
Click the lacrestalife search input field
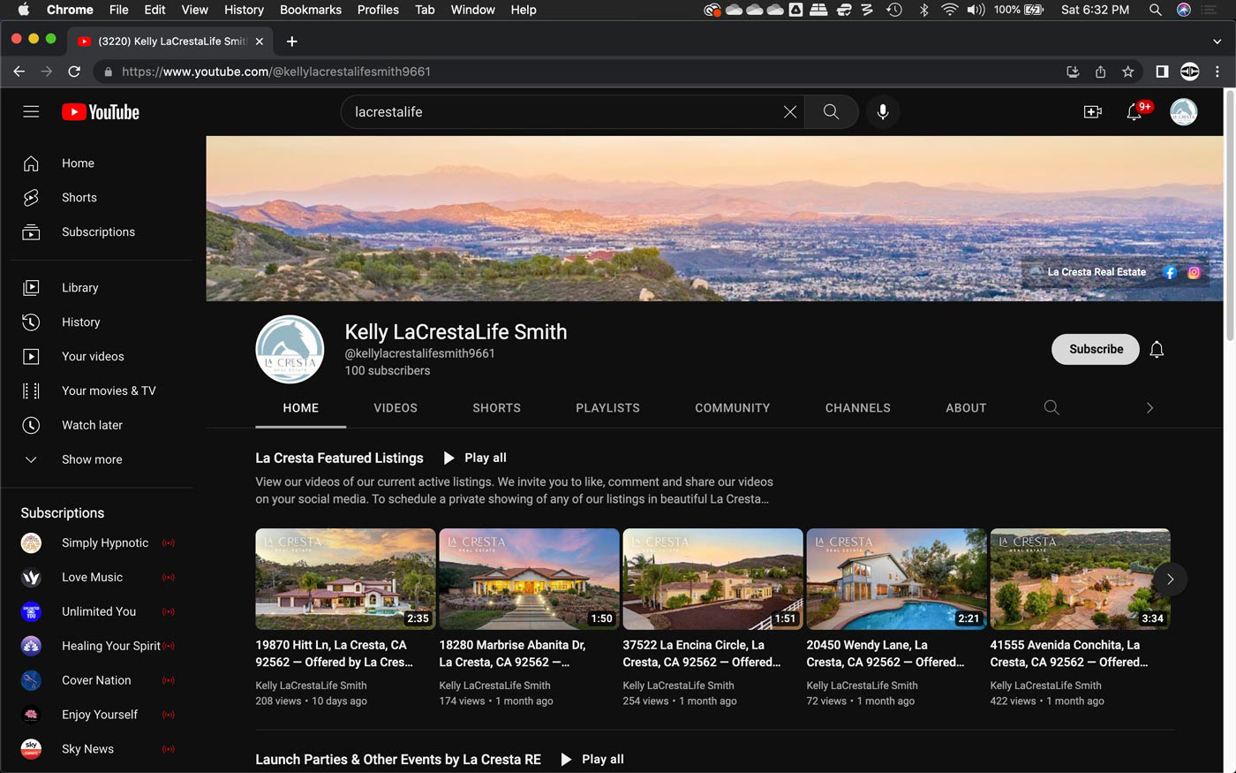[x=565, y=112]
